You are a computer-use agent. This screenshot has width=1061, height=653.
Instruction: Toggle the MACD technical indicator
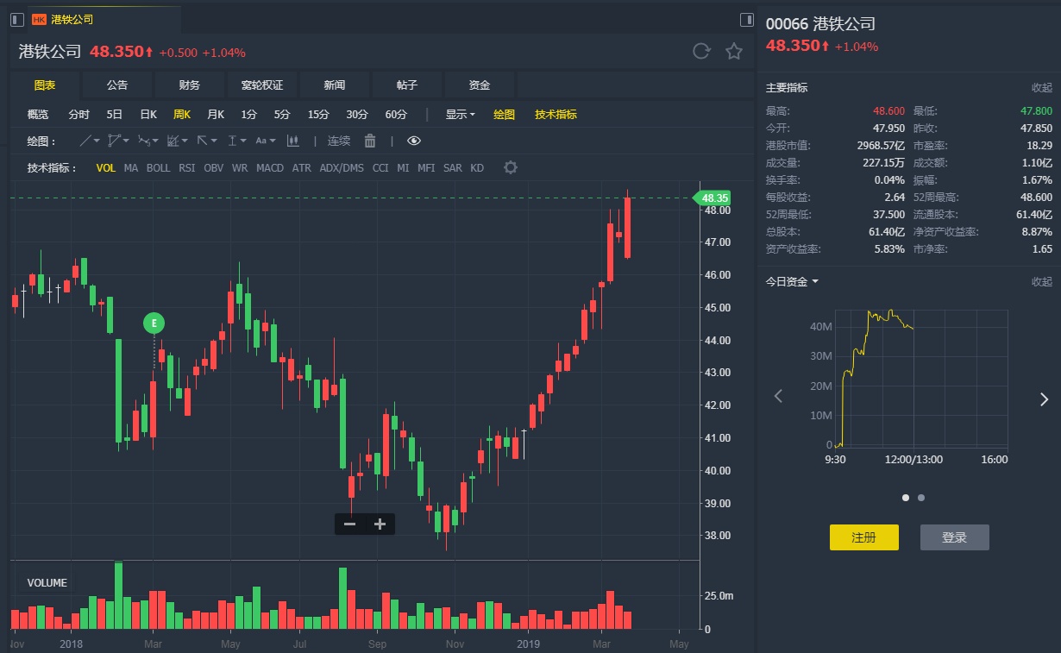[270, 168]
